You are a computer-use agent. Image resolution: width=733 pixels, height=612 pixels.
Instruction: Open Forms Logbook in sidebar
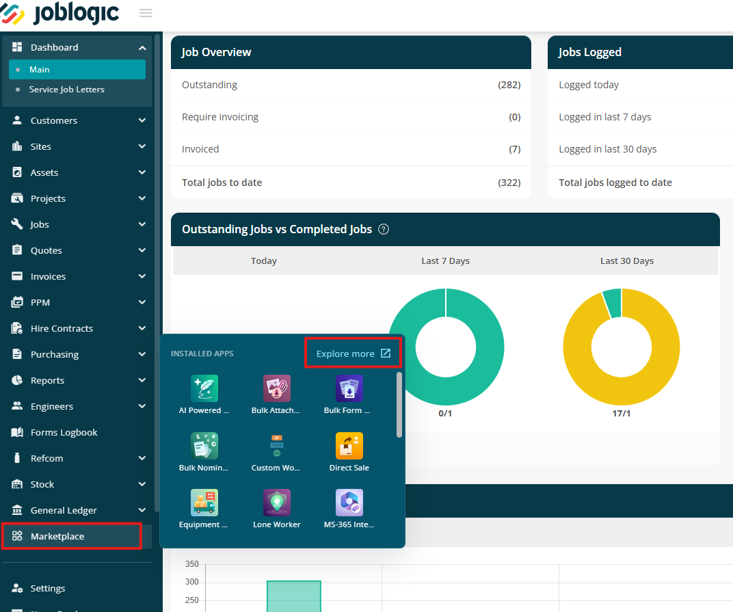click(64, 432)
